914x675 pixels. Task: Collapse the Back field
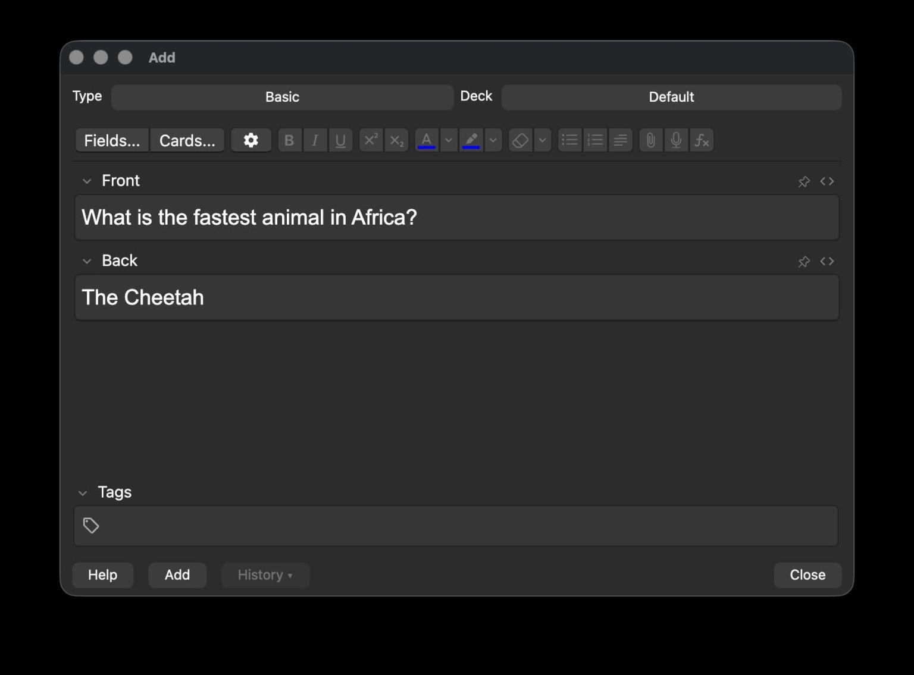click(x=87, y=261)
